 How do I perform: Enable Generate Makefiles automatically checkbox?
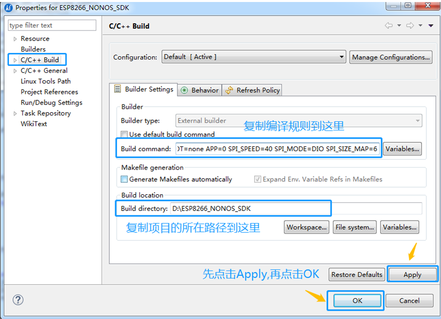[124, 179]
